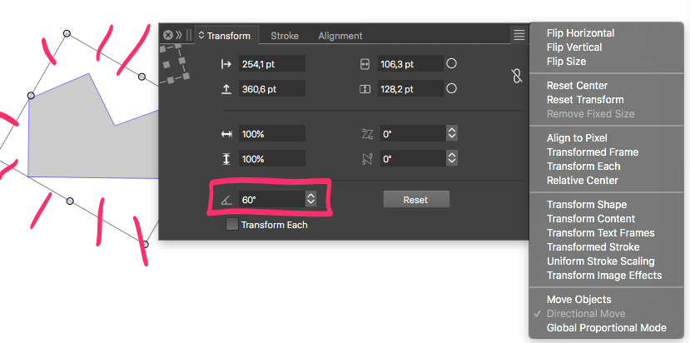Click the vertical scale arrows icon
Viewport: 690px width, 343px height.
point(226,158)
